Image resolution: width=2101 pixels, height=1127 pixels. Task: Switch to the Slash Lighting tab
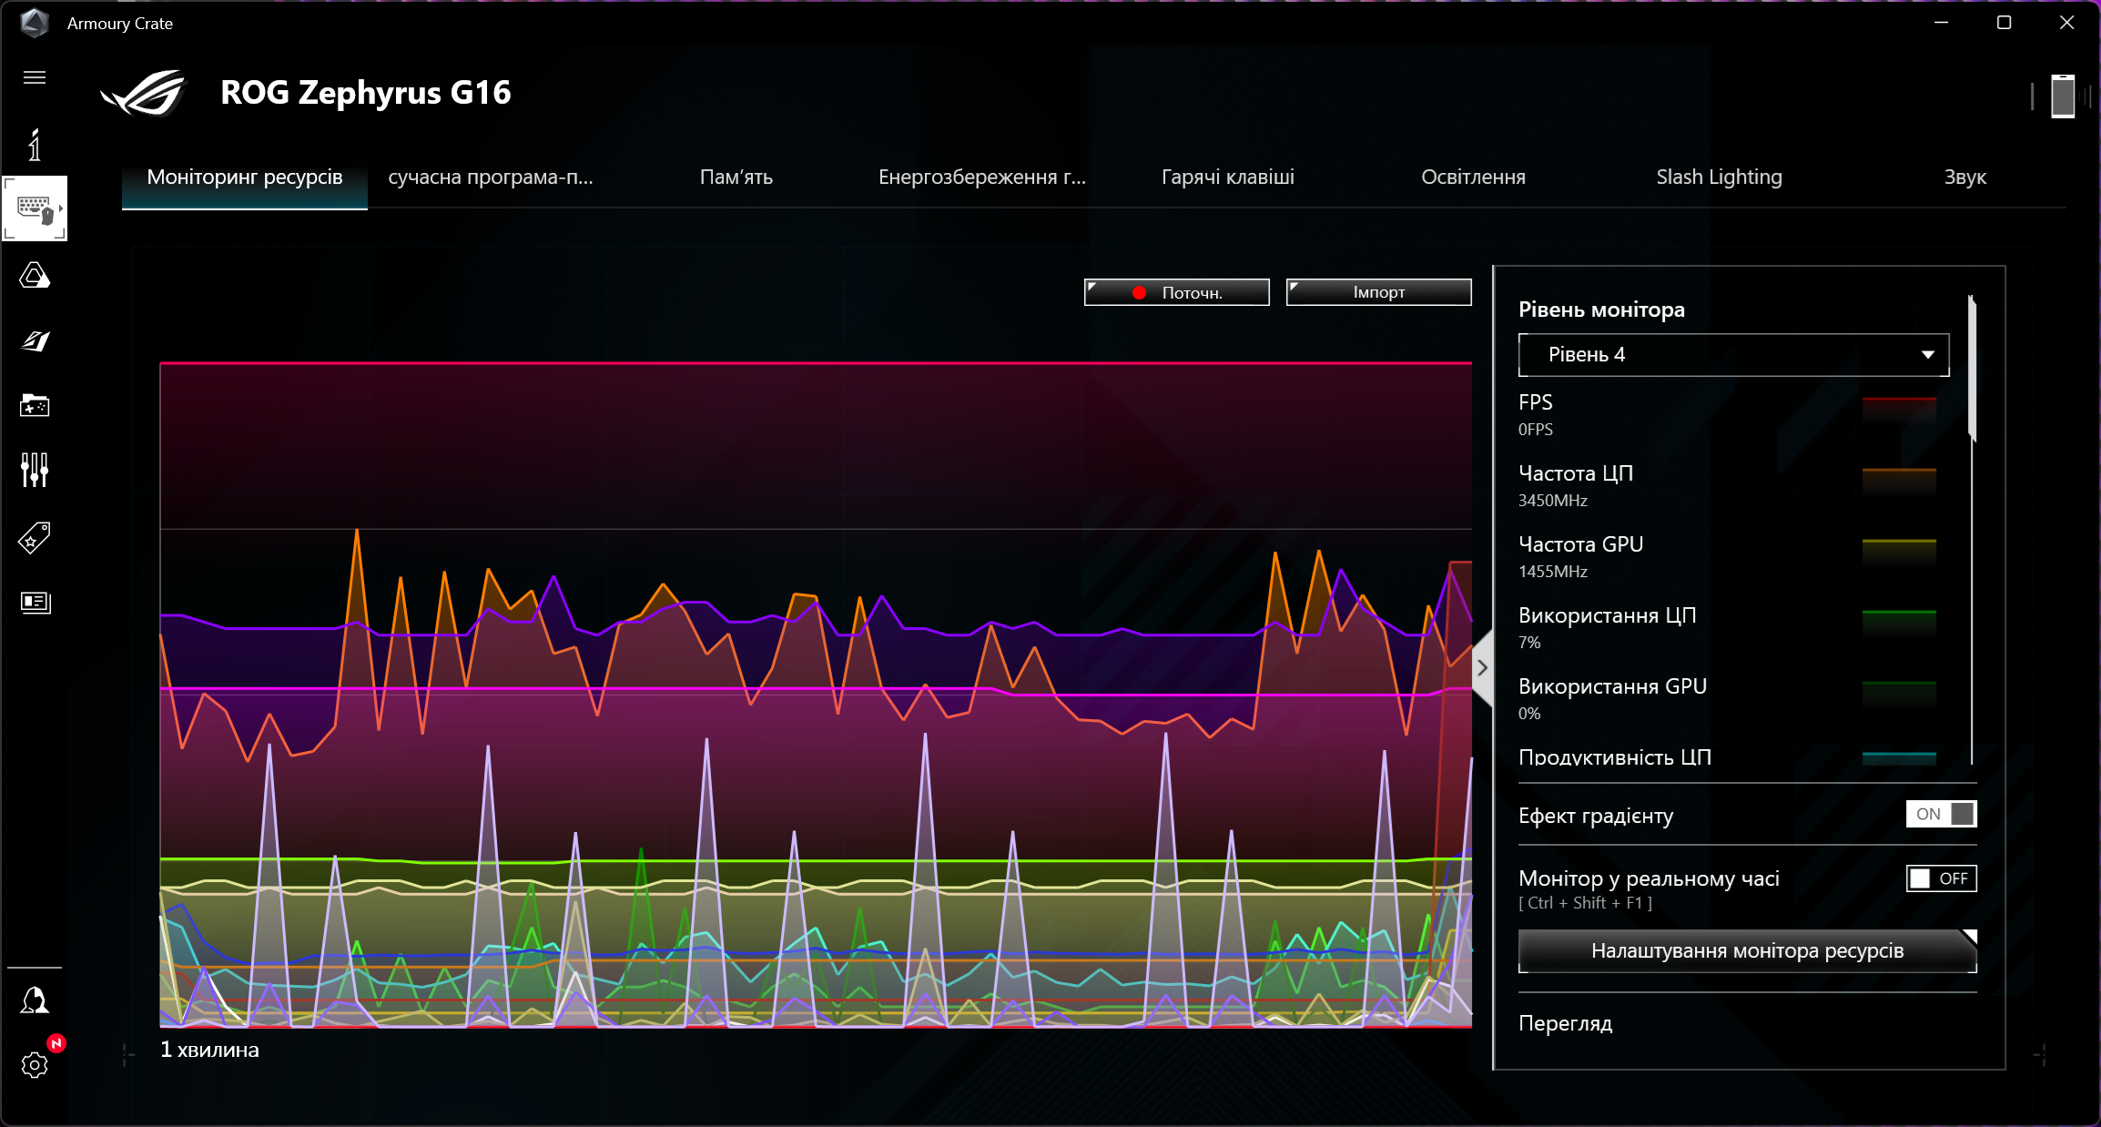pos(1719,178)
